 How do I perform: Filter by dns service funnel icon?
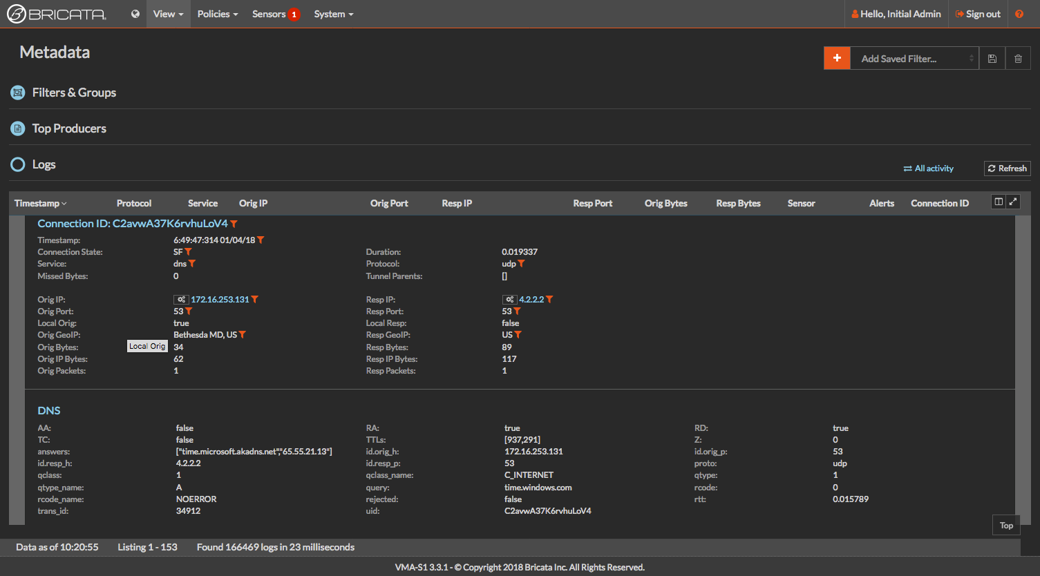[192, 264]
